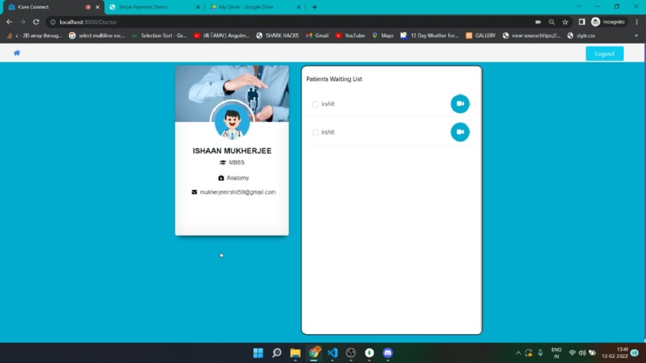Open Discord from taskbar
The height and width of the screenshot is (363, 646).
(388, 353)
